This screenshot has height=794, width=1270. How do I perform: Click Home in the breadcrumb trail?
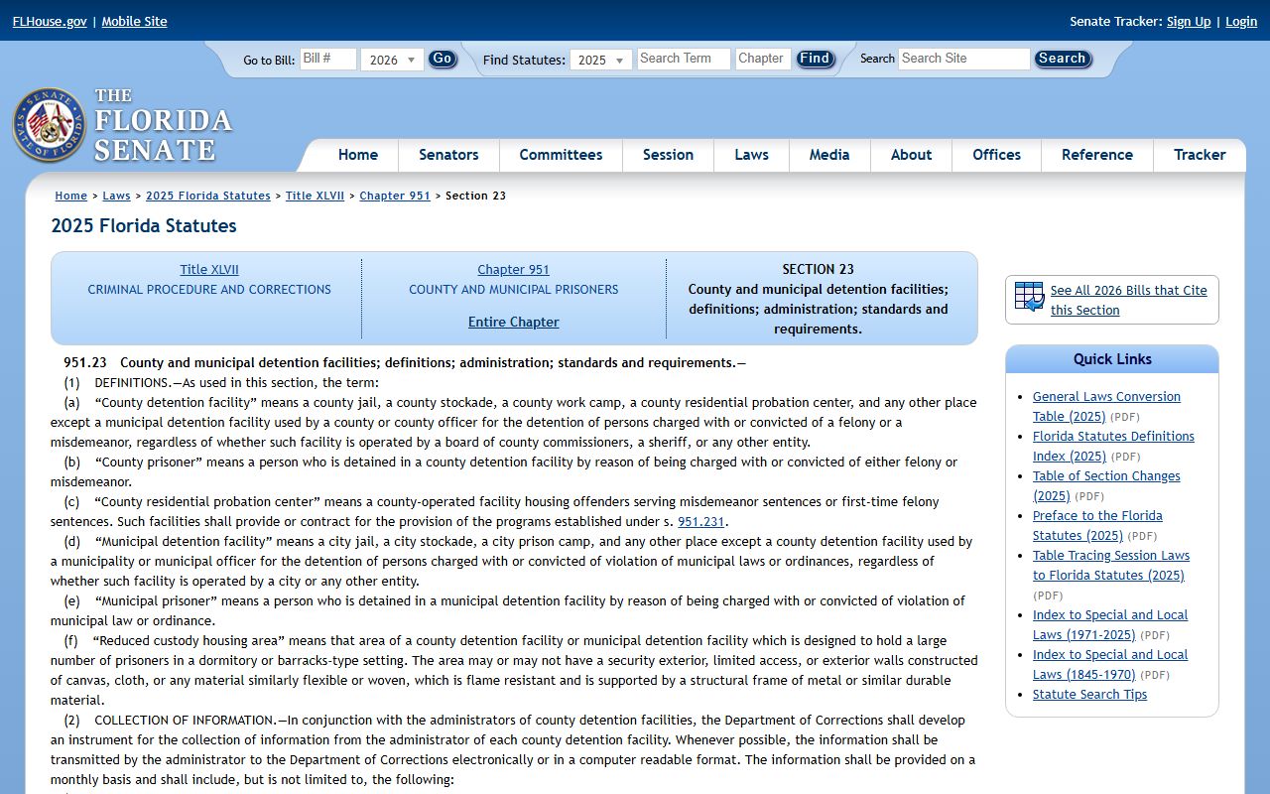pyautogui.click(x=70, y=196)
